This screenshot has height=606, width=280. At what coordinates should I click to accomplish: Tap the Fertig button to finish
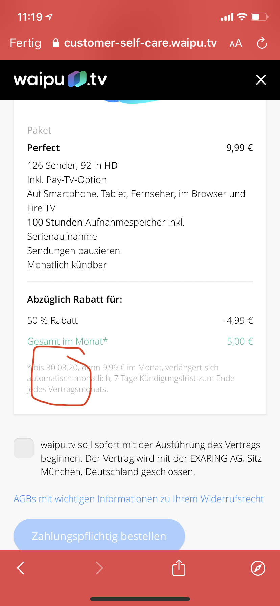(x=25, y=43)
